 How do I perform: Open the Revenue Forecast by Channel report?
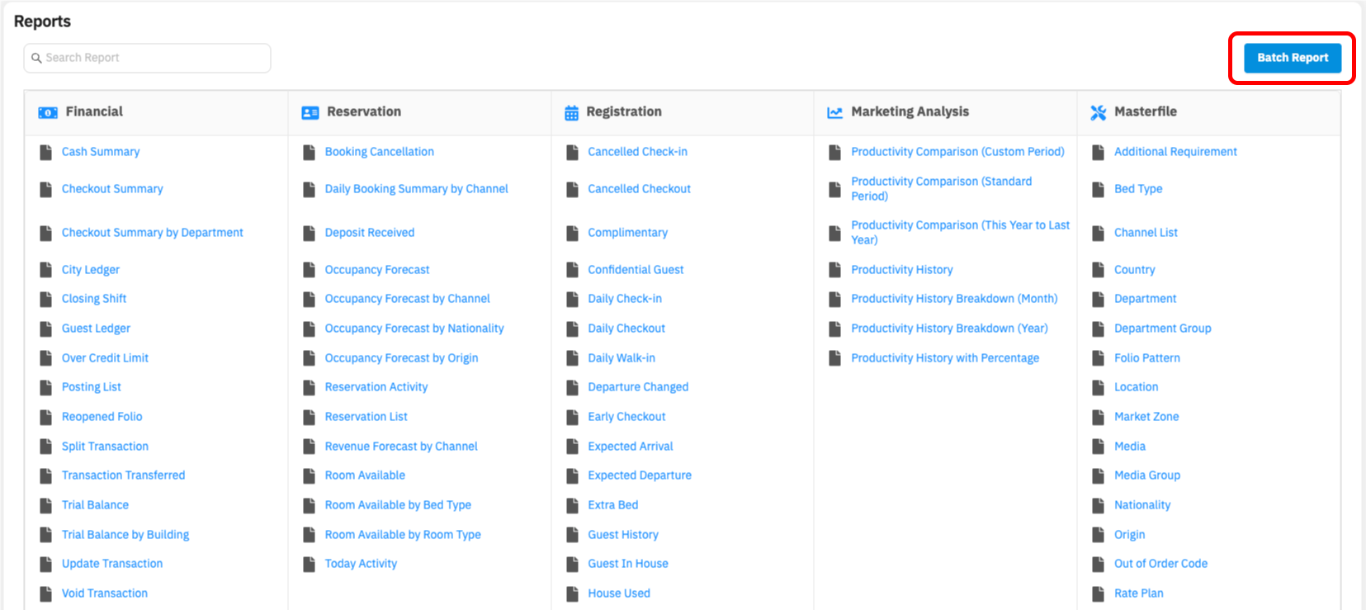400,447
